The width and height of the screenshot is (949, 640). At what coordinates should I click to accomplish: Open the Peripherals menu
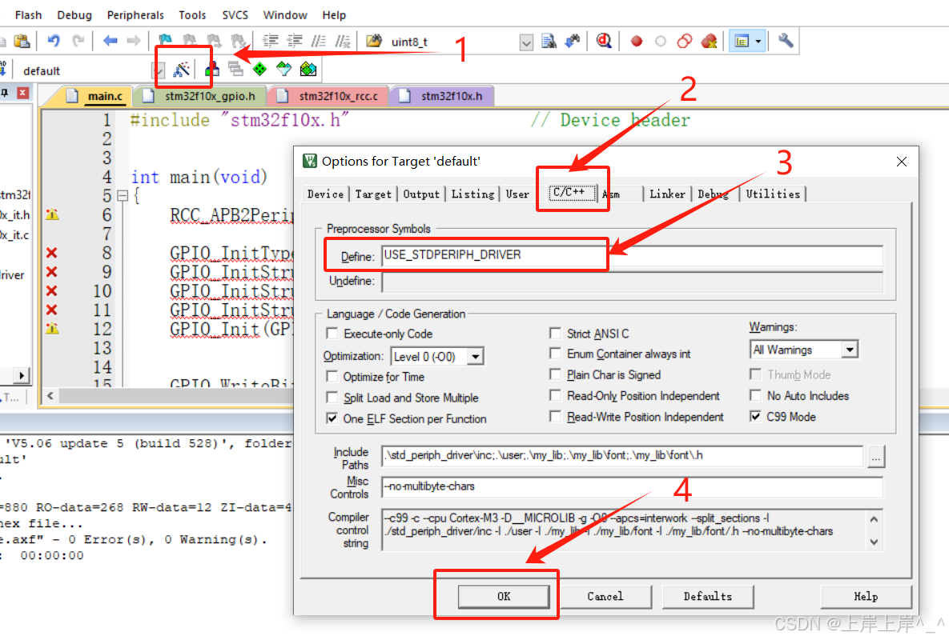tap(135, 15)
